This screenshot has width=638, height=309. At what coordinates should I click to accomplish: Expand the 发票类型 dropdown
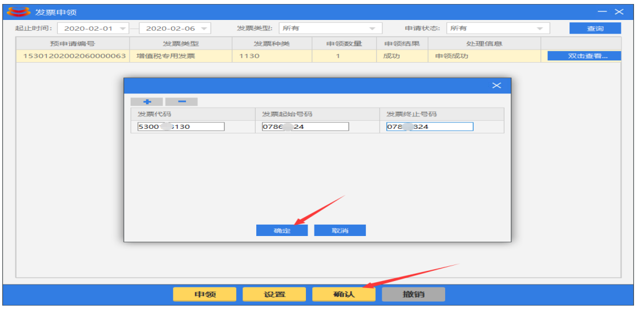point(372,29)
